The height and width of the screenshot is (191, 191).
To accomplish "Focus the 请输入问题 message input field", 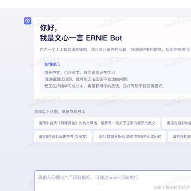I will click(113, 181).
